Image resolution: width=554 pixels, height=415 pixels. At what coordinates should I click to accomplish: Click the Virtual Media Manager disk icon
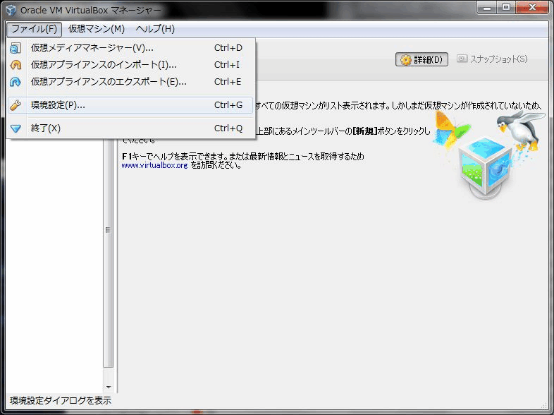click(x=16, y=48)
